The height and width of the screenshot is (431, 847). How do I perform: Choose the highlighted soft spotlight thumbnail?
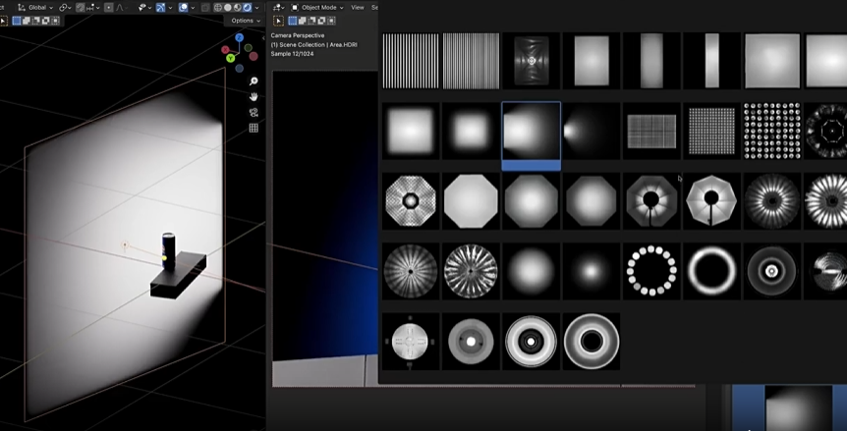click(531, 131)
